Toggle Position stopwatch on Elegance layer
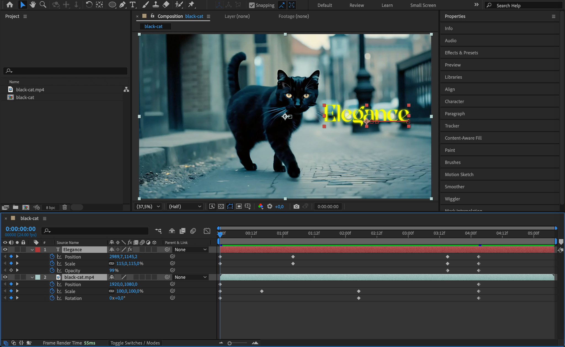Viewport: 565px width, 347px height. coord(52,256)
